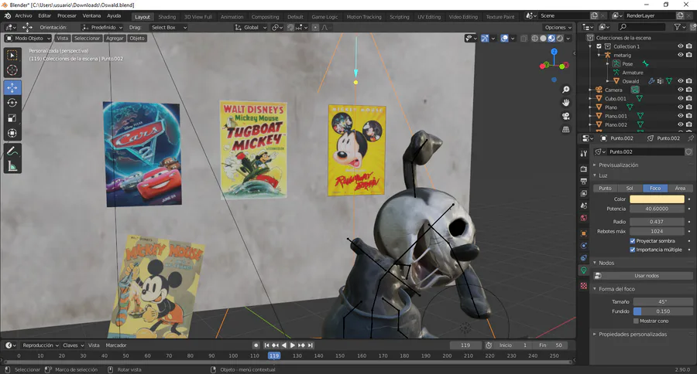Open the Archivo menu
697x374 pixels.
pyautogui.click(x=23, y=15)
